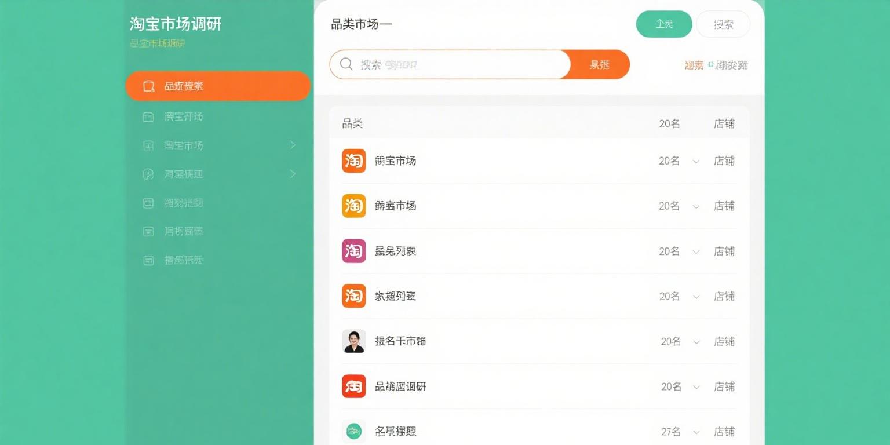890x445 pixels.
Task: Open the dropdown chevron in the row starting with 家
Action: tap(696, 297)
